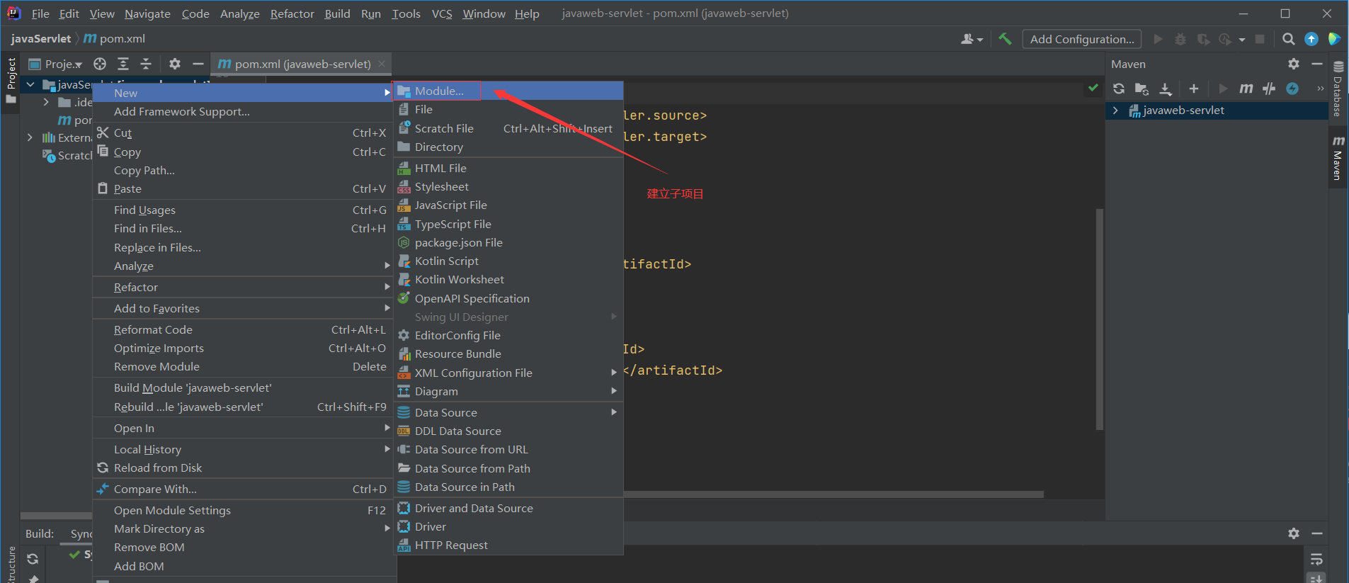Open the VCS menu

click(x=442, y=13)
